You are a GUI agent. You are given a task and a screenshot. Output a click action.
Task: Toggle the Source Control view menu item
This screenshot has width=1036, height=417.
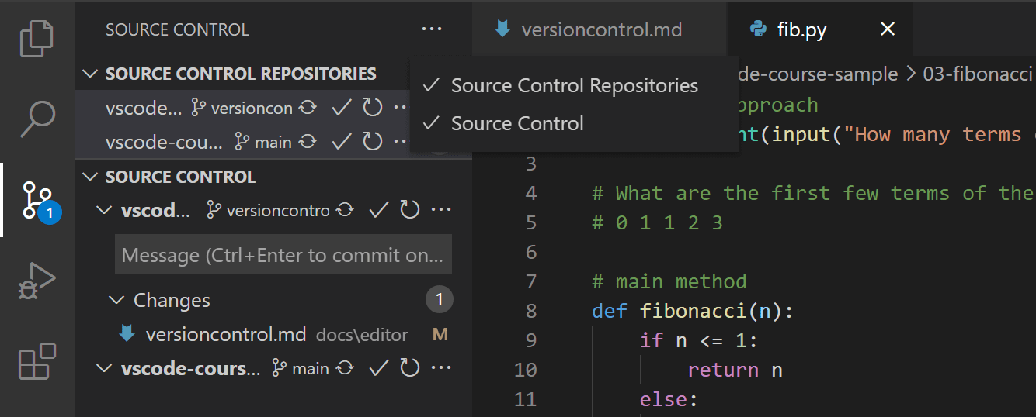tap(517, 123)
